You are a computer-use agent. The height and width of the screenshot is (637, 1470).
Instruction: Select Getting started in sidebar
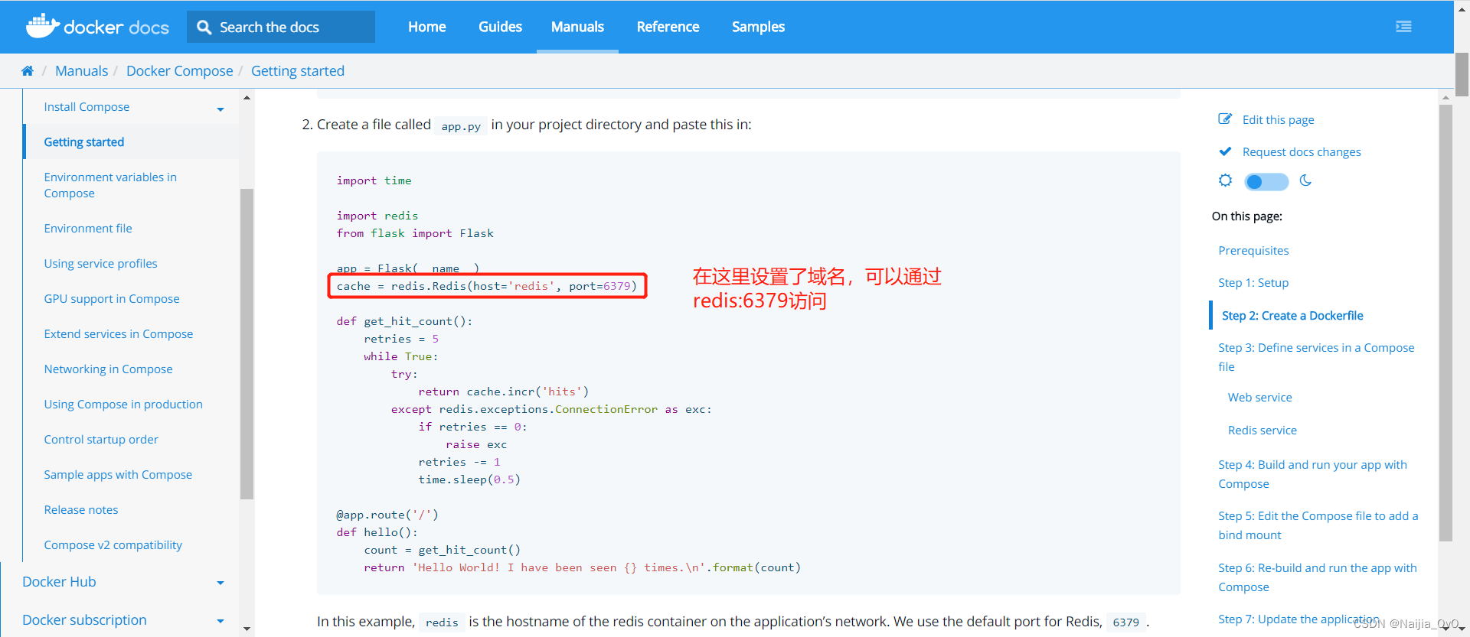click(x=84, y=142)
